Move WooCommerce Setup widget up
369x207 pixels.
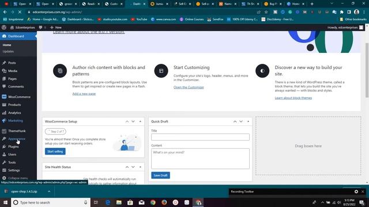click(127, 121)
